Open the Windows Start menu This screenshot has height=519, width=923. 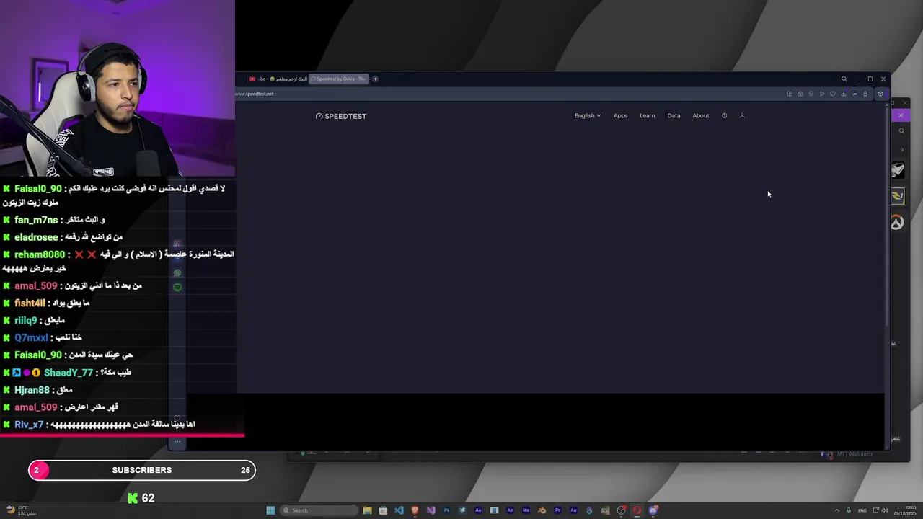270,510
